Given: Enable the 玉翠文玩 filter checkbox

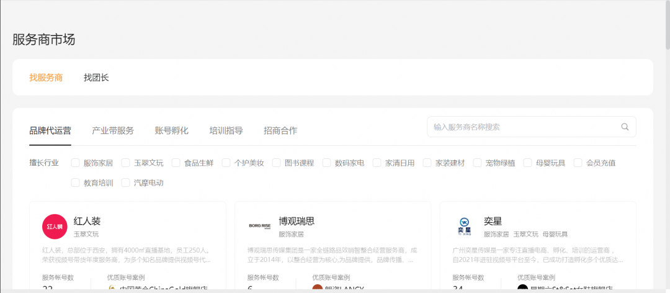Looking at the screenshot, I should (126, 163).
